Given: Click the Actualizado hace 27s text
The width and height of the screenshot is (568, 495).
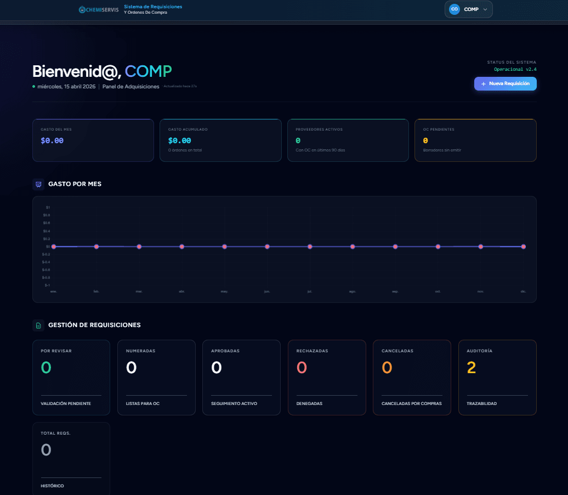Looking at the screenshot, I should [180, 86].
